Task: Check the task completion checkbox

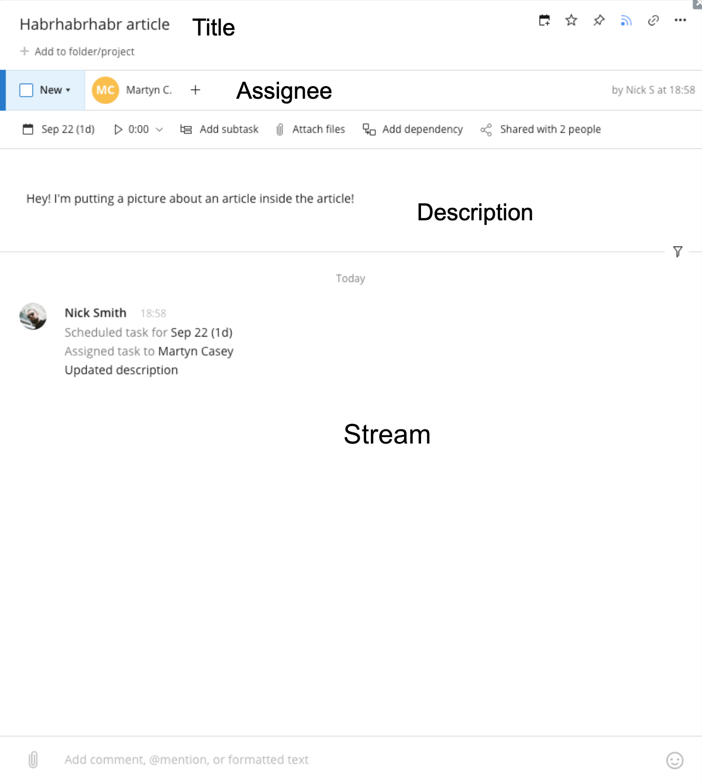Action: (26, 90)
